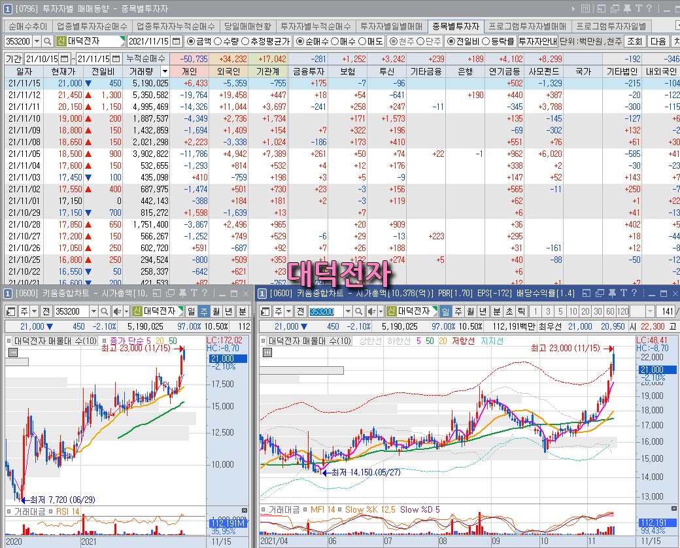The height and width of the screenshot is (548, 680).
Task: Switch to the 순매수추이 tab
Action: [28, 26]
